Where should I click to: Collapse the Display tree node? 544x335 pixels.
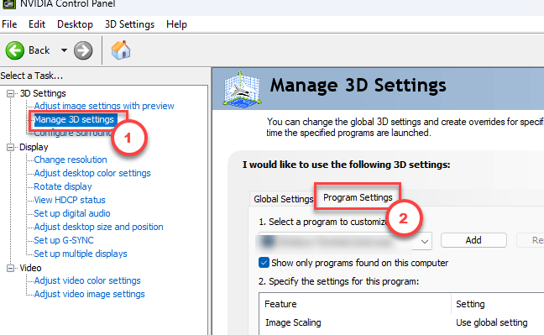[10, 147]
